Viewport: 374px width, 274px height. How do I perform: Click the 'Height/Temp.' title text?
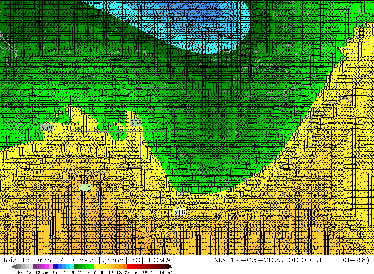pyautogui.click(x=27, y=260)
